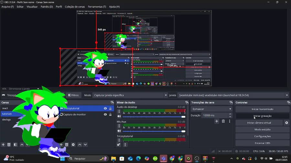Open File Explorer from taskbar
This screenshot has width=291, height=163.
point(113,158)
